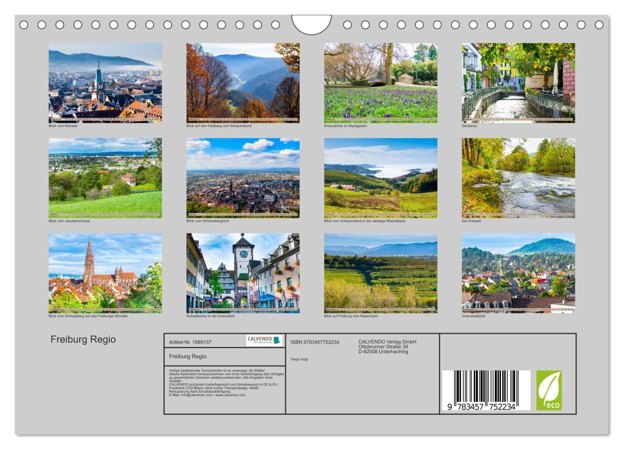Click the calendar hanging notch at top

pyautogui.click(x=311, y=25)
